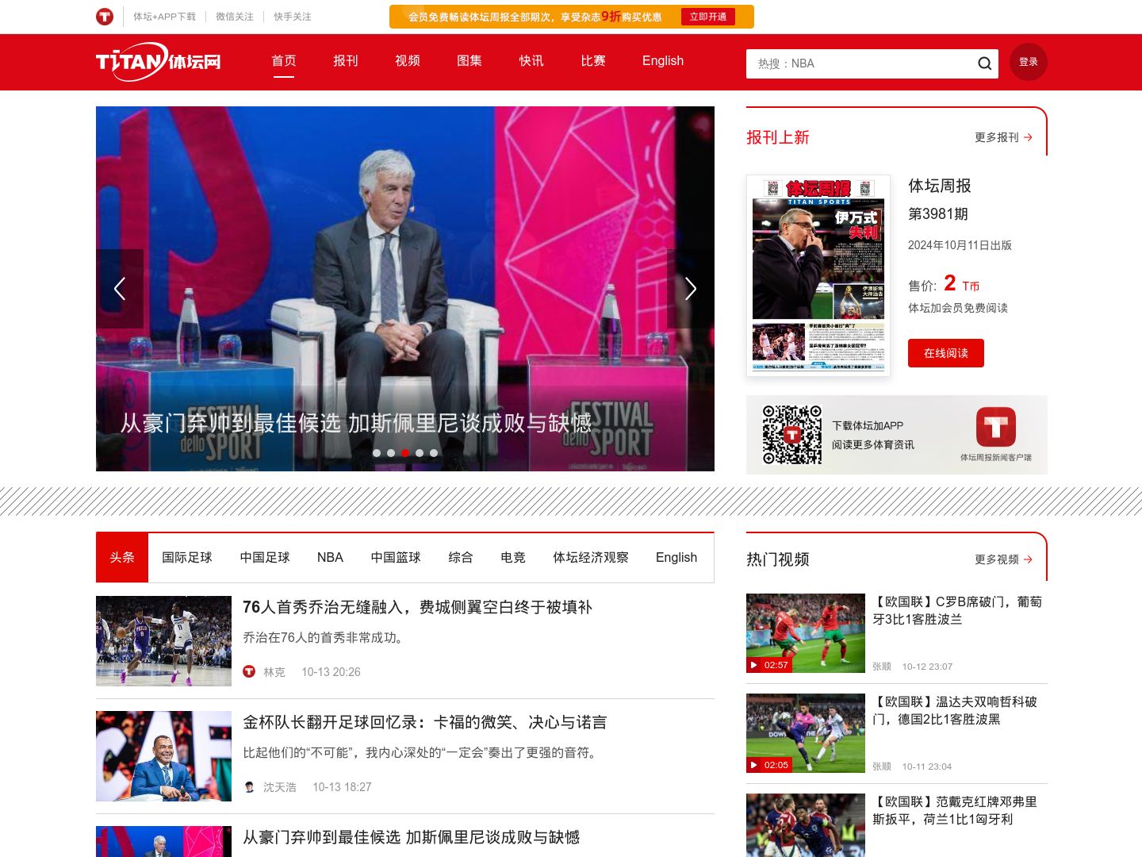Switch to 体坛经济观察 tab
1142x857 pixels.
point(591,558)
